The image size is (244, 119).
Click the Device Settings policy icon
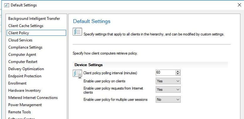pos(76,74)
